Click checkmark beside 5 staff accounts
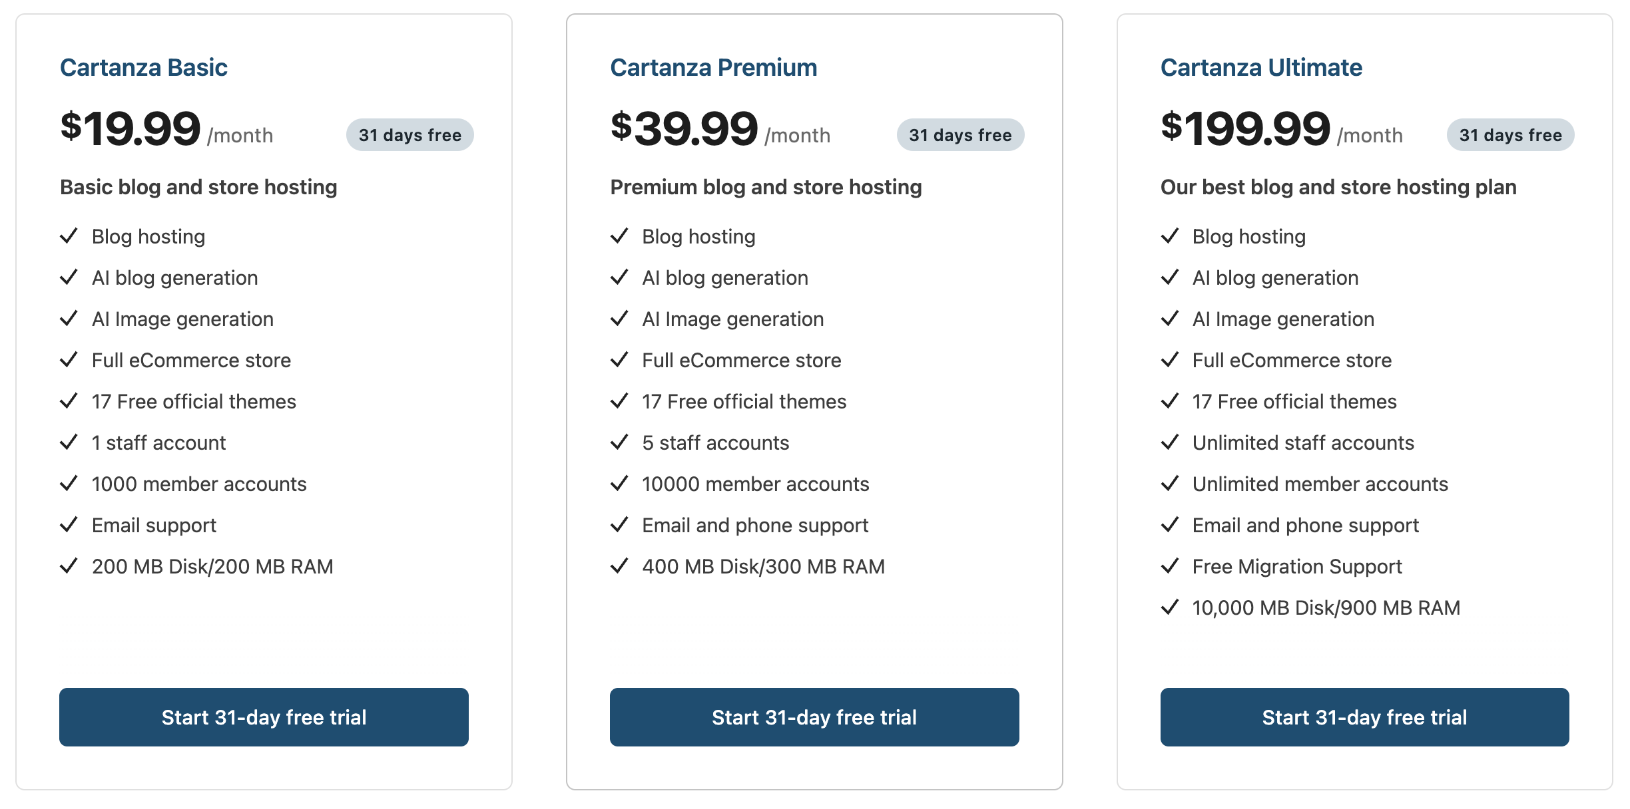Image resolution: width=1630 pixels, height=809 pixels. pyautogui.click(x=619, y=442)
